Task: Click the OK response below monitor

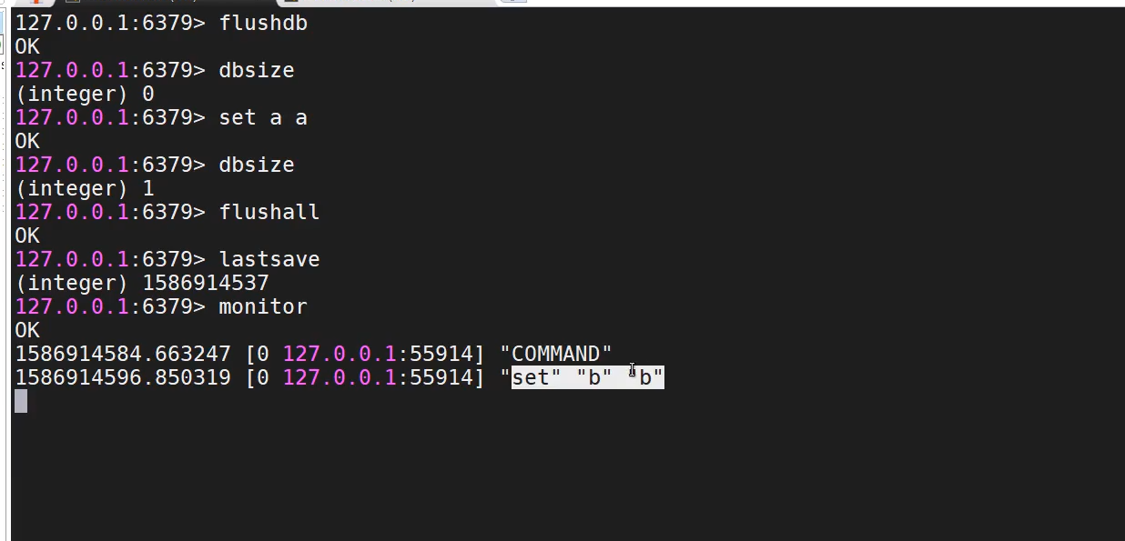Action: click(x=27, y=330)
